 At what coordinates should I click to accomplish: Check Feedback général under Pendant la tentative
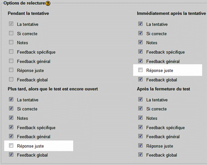pos(11,61)
